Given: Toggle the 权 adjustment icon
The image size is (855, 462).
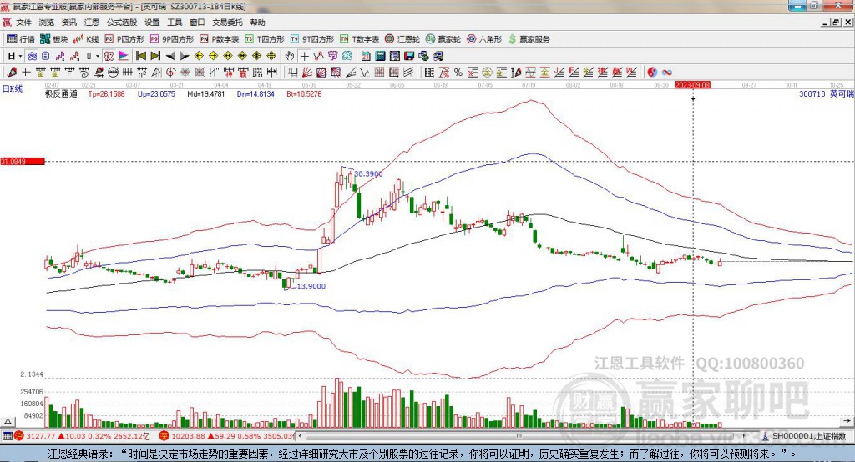Looking at the screenshot, I should 109,56.
